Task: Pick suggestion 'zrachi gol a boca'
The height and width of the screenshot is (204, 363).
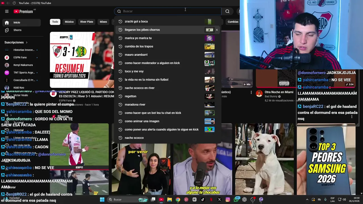Action: [x=168, y=22]
